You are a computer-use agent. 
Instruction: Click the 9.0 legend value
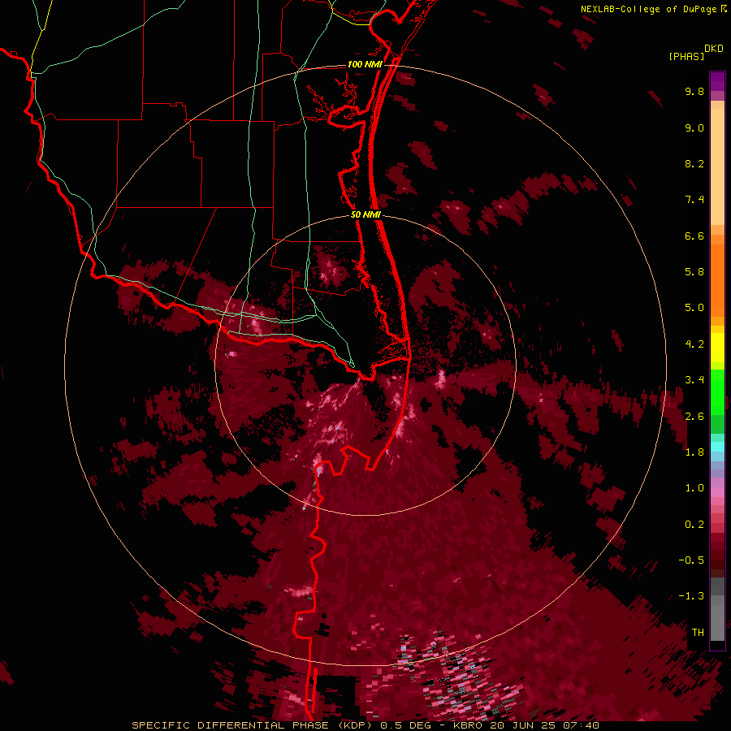[x=694, y=128]
